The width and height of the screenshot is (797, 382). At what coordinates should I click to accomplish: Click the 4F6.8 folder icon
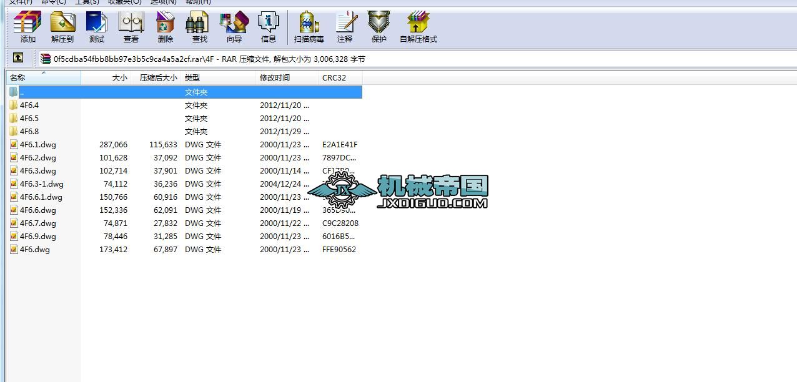pyautogui.click(x=14, y=131)
